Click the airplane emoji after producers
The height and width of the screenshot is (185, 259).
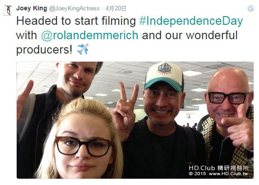tap(83, 49)
